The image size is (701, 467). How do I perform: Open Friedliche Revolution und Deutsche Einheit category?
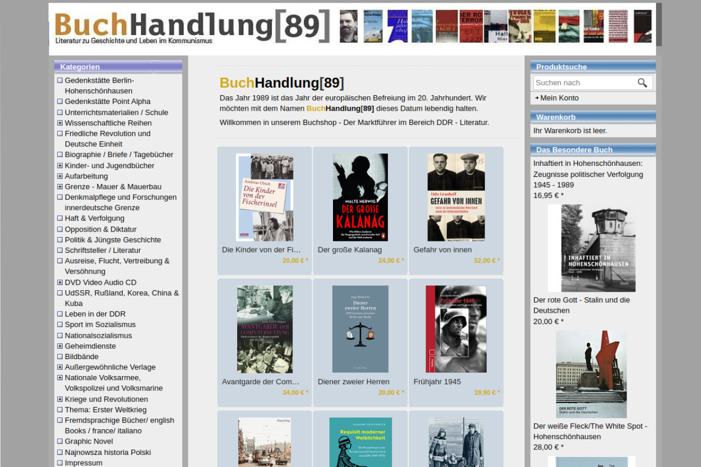(x=108, y=139)
